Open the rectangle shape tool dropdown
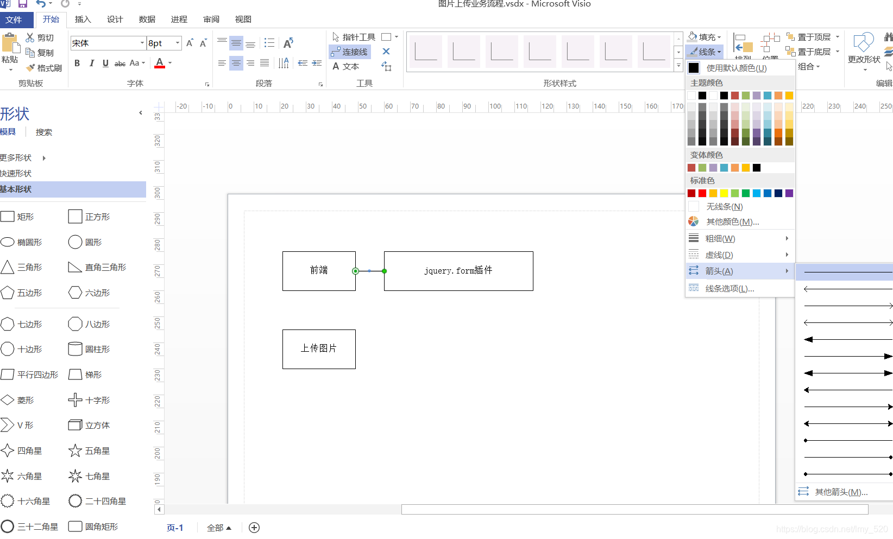 (397, 37)
